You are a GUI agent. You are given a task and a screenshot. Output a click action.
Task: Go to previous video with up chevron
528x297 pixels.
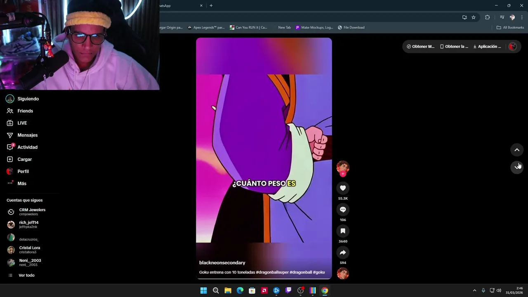[517, 150]
